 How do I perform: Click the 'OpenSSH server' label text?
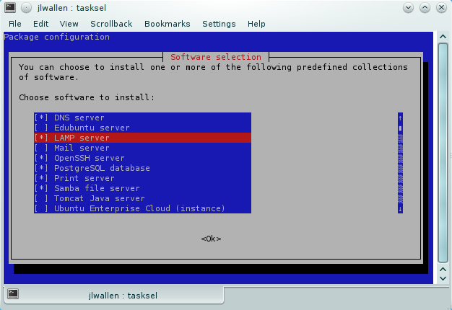(90, 158)
